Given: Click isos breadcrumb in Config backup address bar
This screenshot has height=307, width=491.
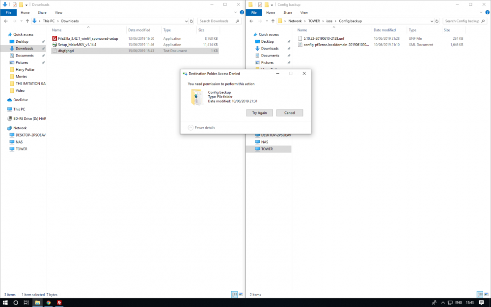Looking at the screenshot, I should tap(329, 21).
